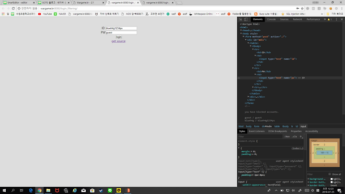
Task: Open the DevTools three-dot customize menu
Action: click(x=336, y=19)
